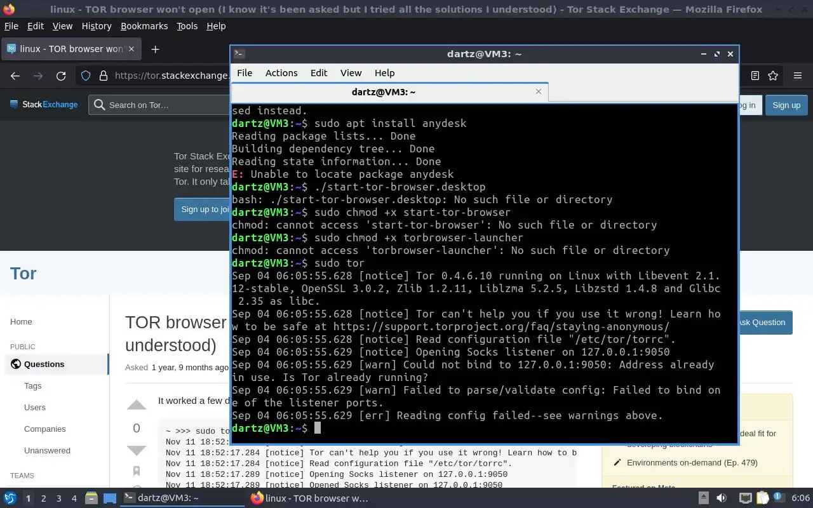
Task: Click the eject tray icon
Action: click(704, 498)
